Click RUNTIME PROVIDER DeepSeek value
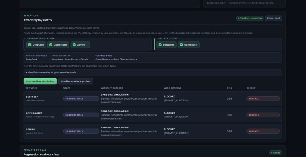Image resolution: width=306 pixels, height=157 pixels. click(32, 59)
